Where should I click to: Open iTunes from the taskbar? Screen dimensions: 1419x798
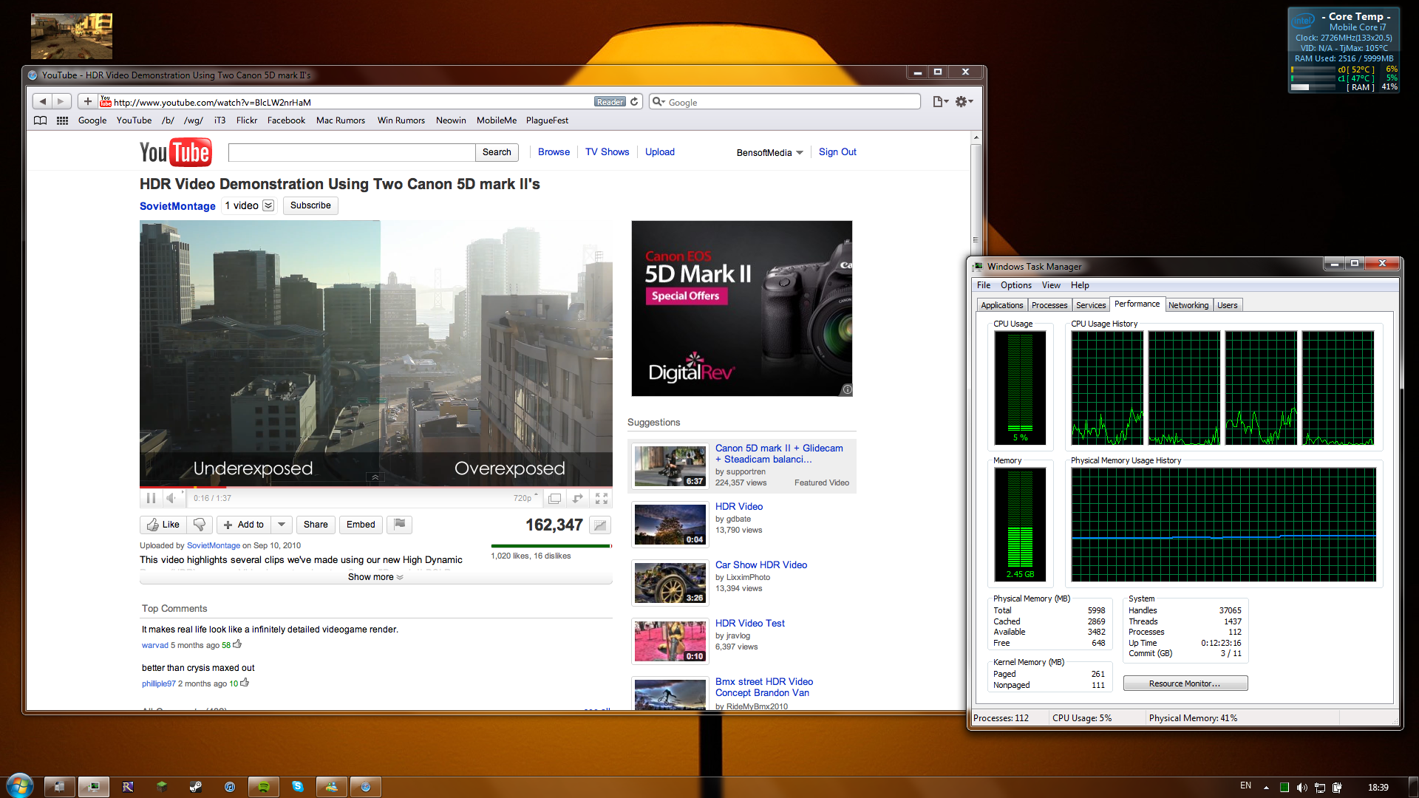(x=230, y=787)
